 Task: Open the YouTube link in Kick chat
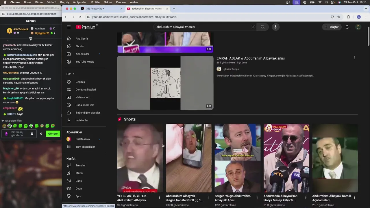pyautogui.click(x=23, y=65)
